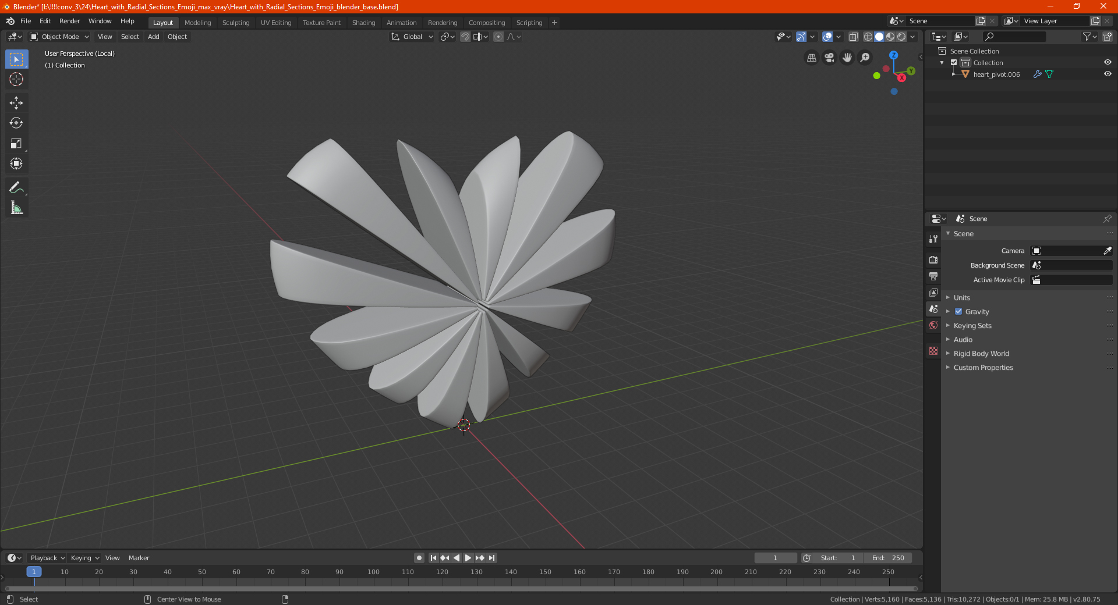Switch to material preview shading
This screenshot has width=1118, height=605.
890,37
